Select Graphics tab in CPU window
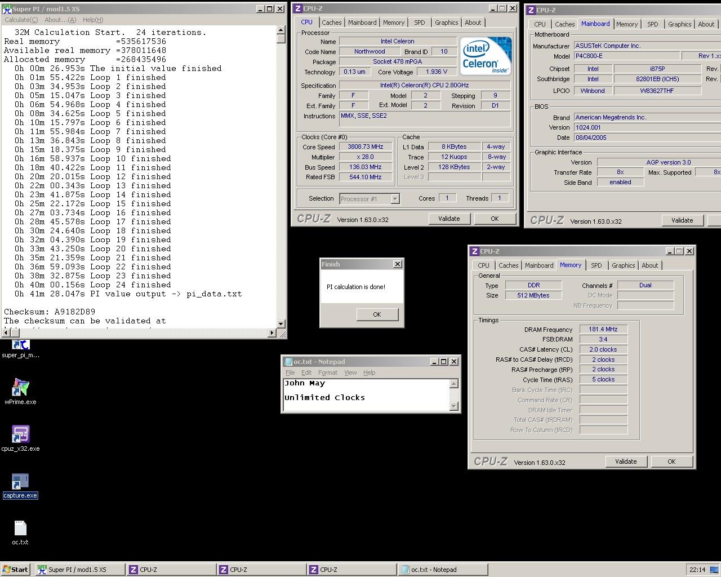721x577 pixels. point(447,23)
